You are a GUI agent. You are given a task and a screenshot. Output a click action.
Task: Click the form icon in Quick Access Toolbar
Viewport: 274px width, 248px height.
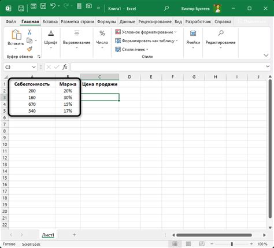tap(34, 6)
